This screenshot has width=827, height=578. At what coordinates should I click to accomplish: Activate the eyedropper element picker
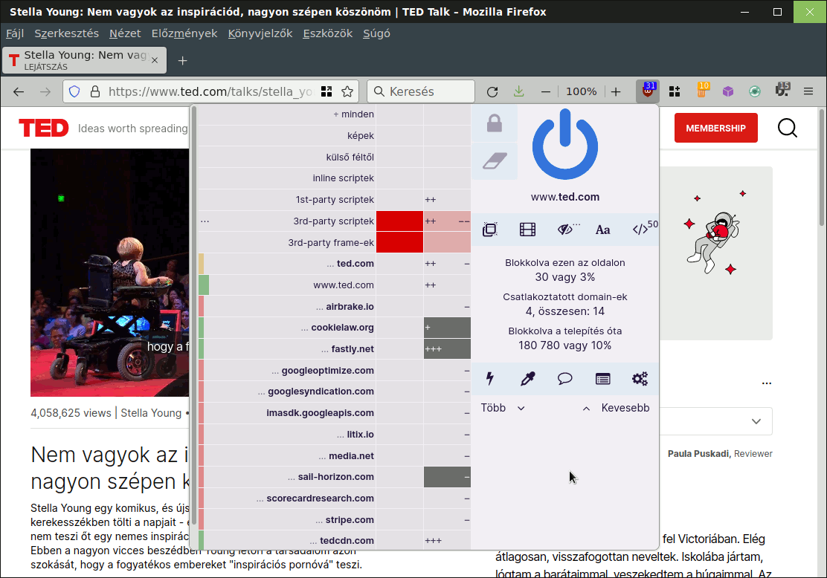(x=527, y=378)
